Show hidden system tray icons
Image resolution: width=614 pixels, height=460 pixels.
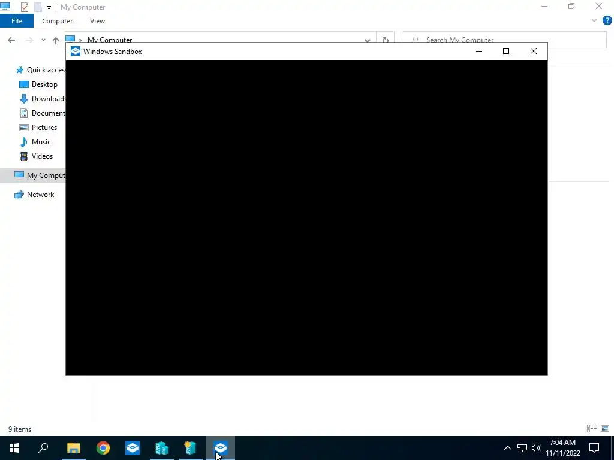(x=507, y=448)
